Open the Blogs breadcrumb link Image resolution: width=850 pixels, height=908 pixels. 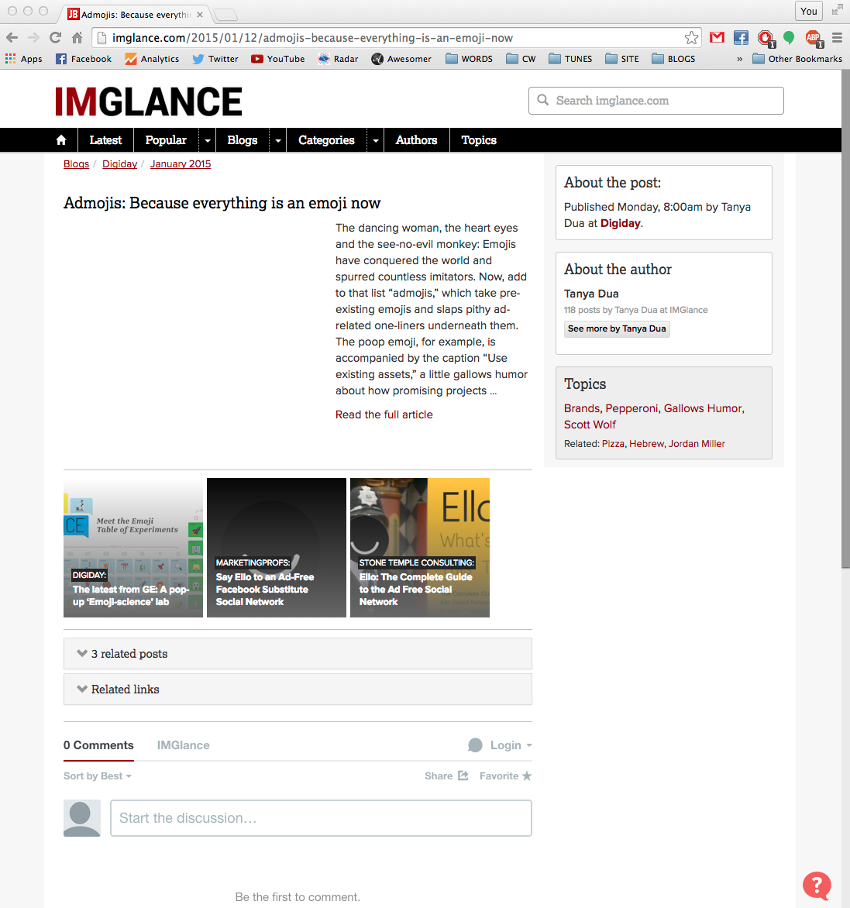point(77,164)
